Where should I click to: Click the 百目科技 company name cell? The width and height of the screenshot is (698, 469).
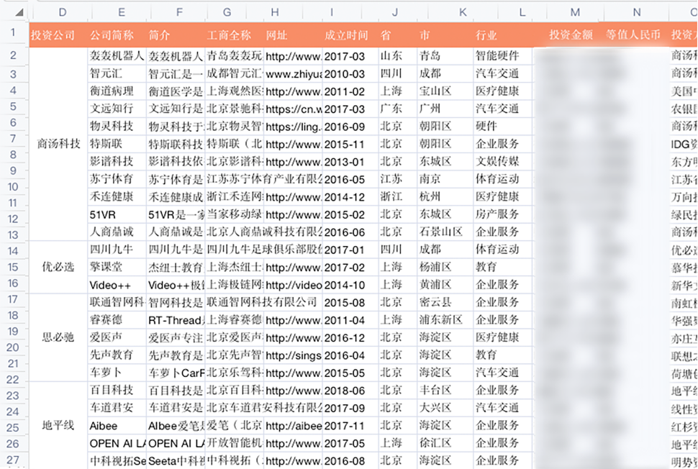[x=117, y=391]
